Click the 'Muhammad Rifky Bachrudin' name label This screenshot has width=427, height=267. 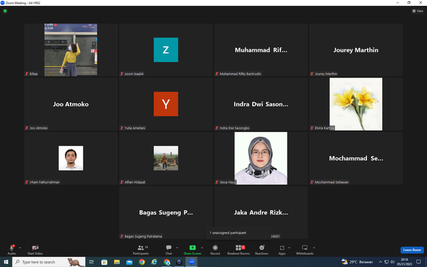pyautogui.click(x=240, y=73)
